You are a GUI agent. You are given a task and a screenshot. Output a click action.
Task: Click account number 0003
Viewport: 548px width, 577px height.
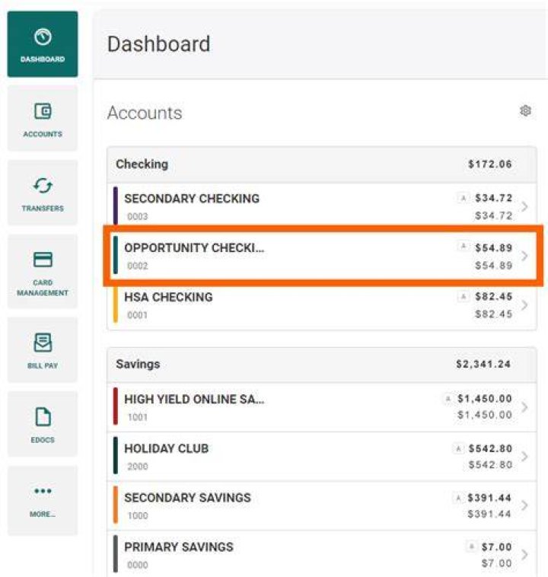click(137, 216)
